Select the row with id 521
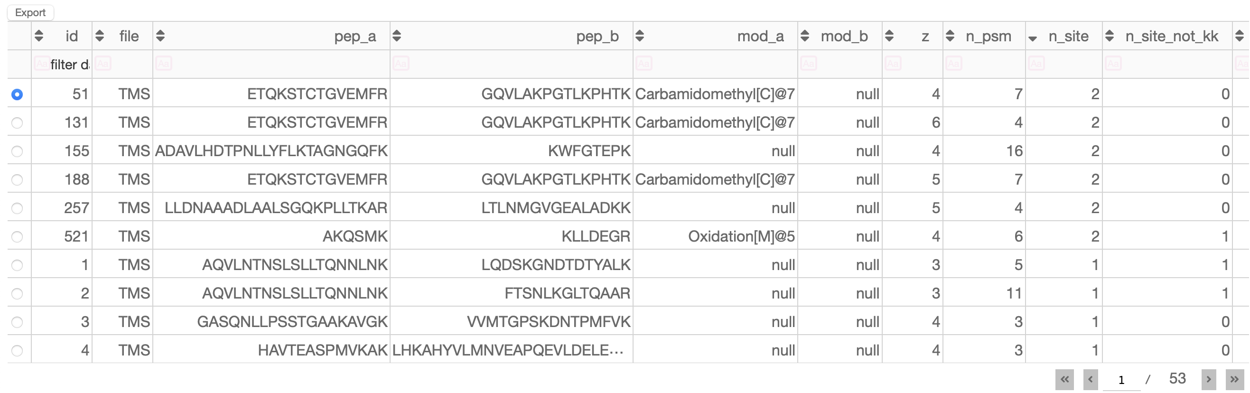The image size is (1250, 393). coord(18,236)
